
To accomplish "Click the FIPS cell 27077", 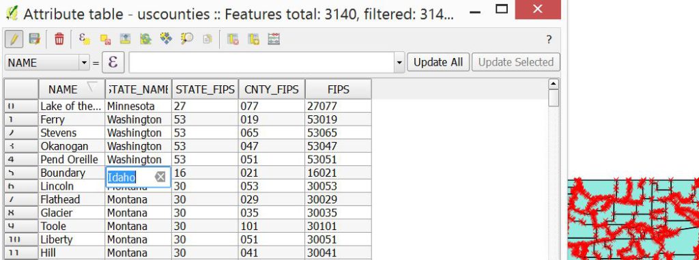I will [339, 106].
